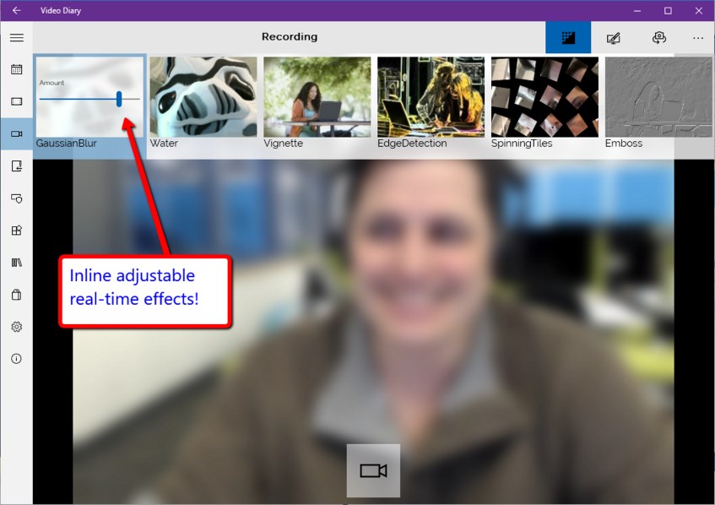Select the Water effect thumbnail
The image size is (715, 505).
(203, 97)
